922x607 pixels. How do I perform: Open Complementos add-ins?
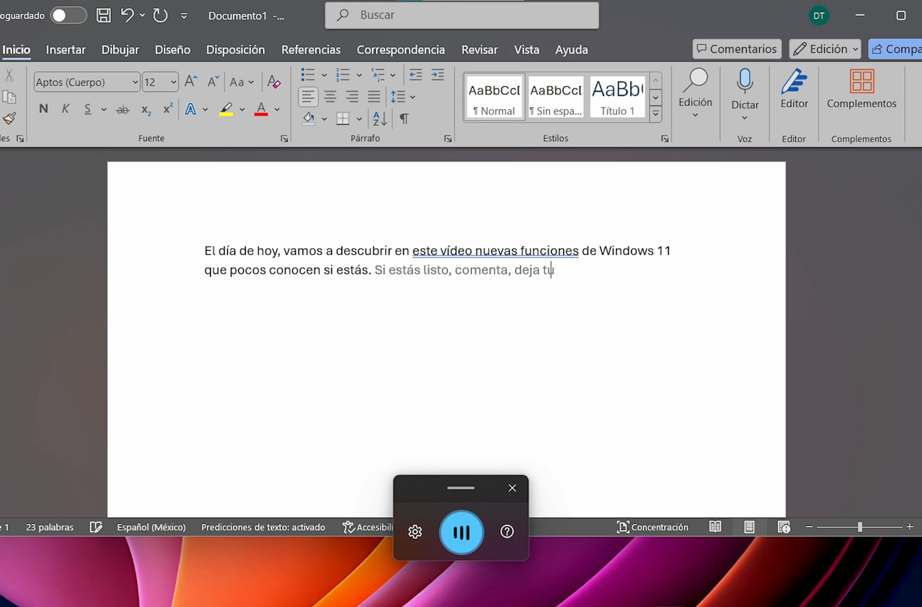tap(861, 89)
